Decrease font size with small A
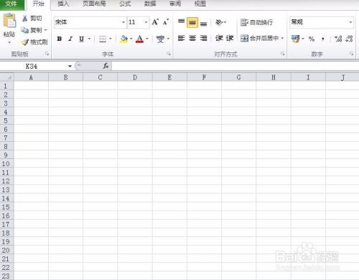Image resolution: width=359 pixels, height=280 pixels. click(166, 22)
